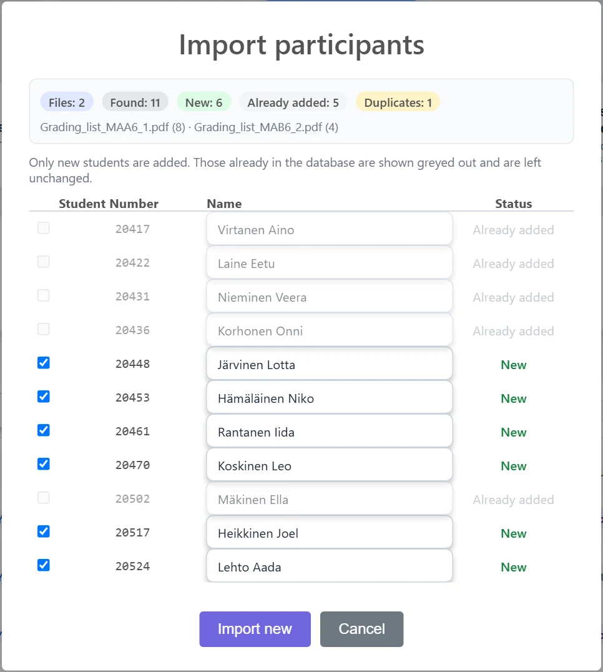Image resolution: width=603 pixels, height=672 pixels.
Task: Click the Duplicates: 1 badge
Action: click(x=398, y=102)
